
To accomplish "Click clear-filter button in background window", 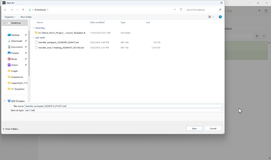I will 264,36.
